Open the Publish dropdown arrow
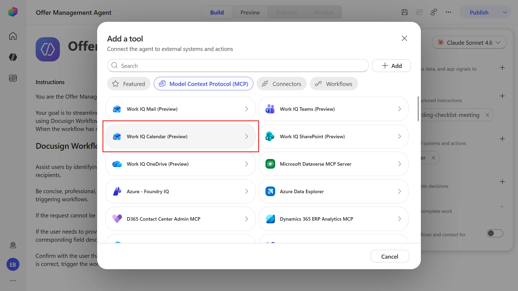The image size is (518, 291). 505,12
